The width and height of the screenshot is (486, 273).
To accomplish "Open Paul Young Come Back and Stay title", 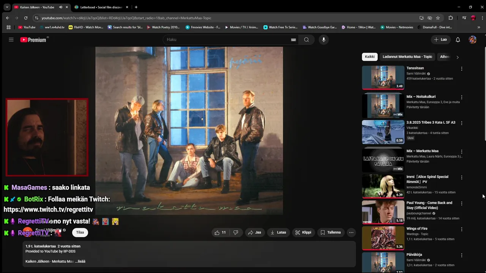I will tap(429, 205).
